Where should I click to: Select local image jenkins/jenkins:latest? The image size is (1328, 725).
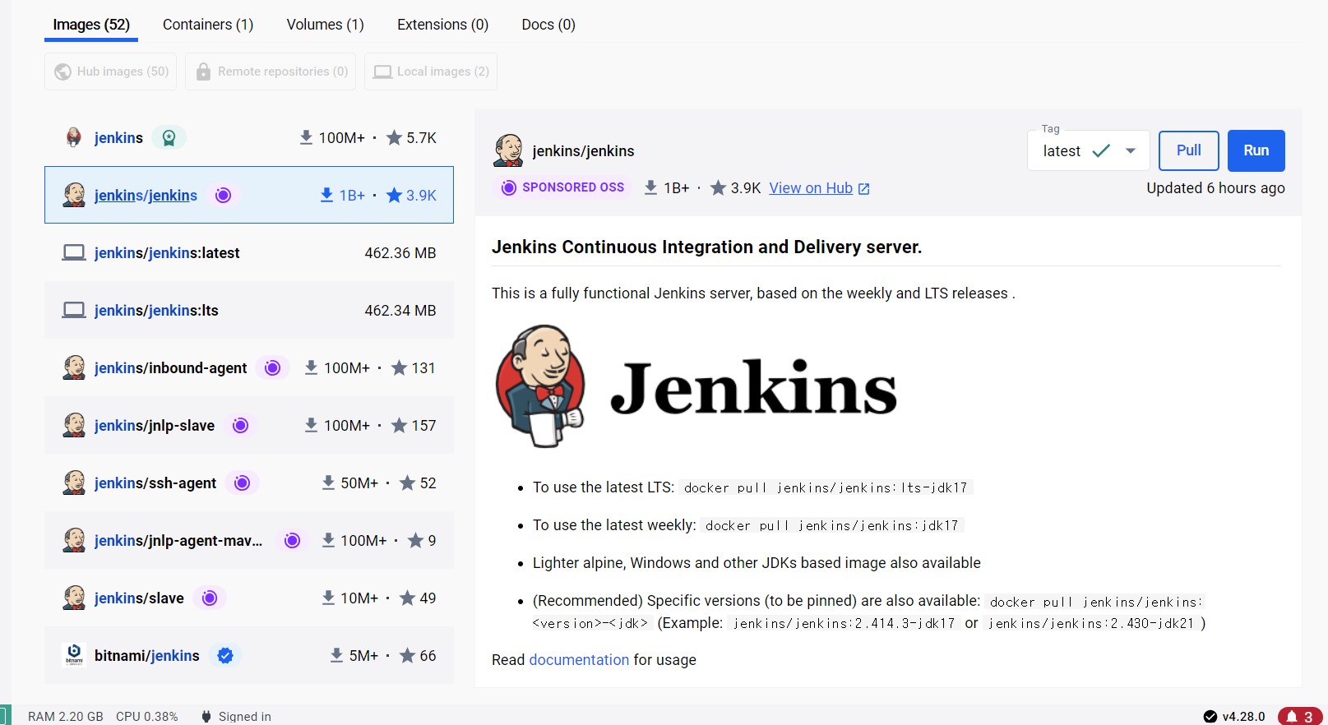pos(249,252)
